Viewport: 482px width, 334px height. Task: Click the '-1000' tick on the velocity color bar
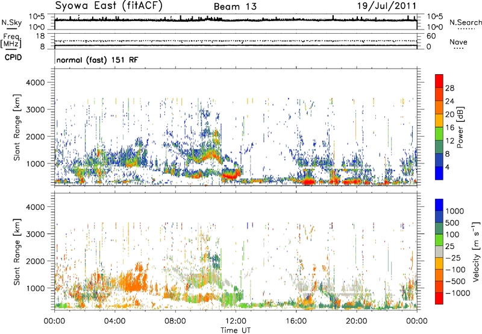tap(457, 293)
